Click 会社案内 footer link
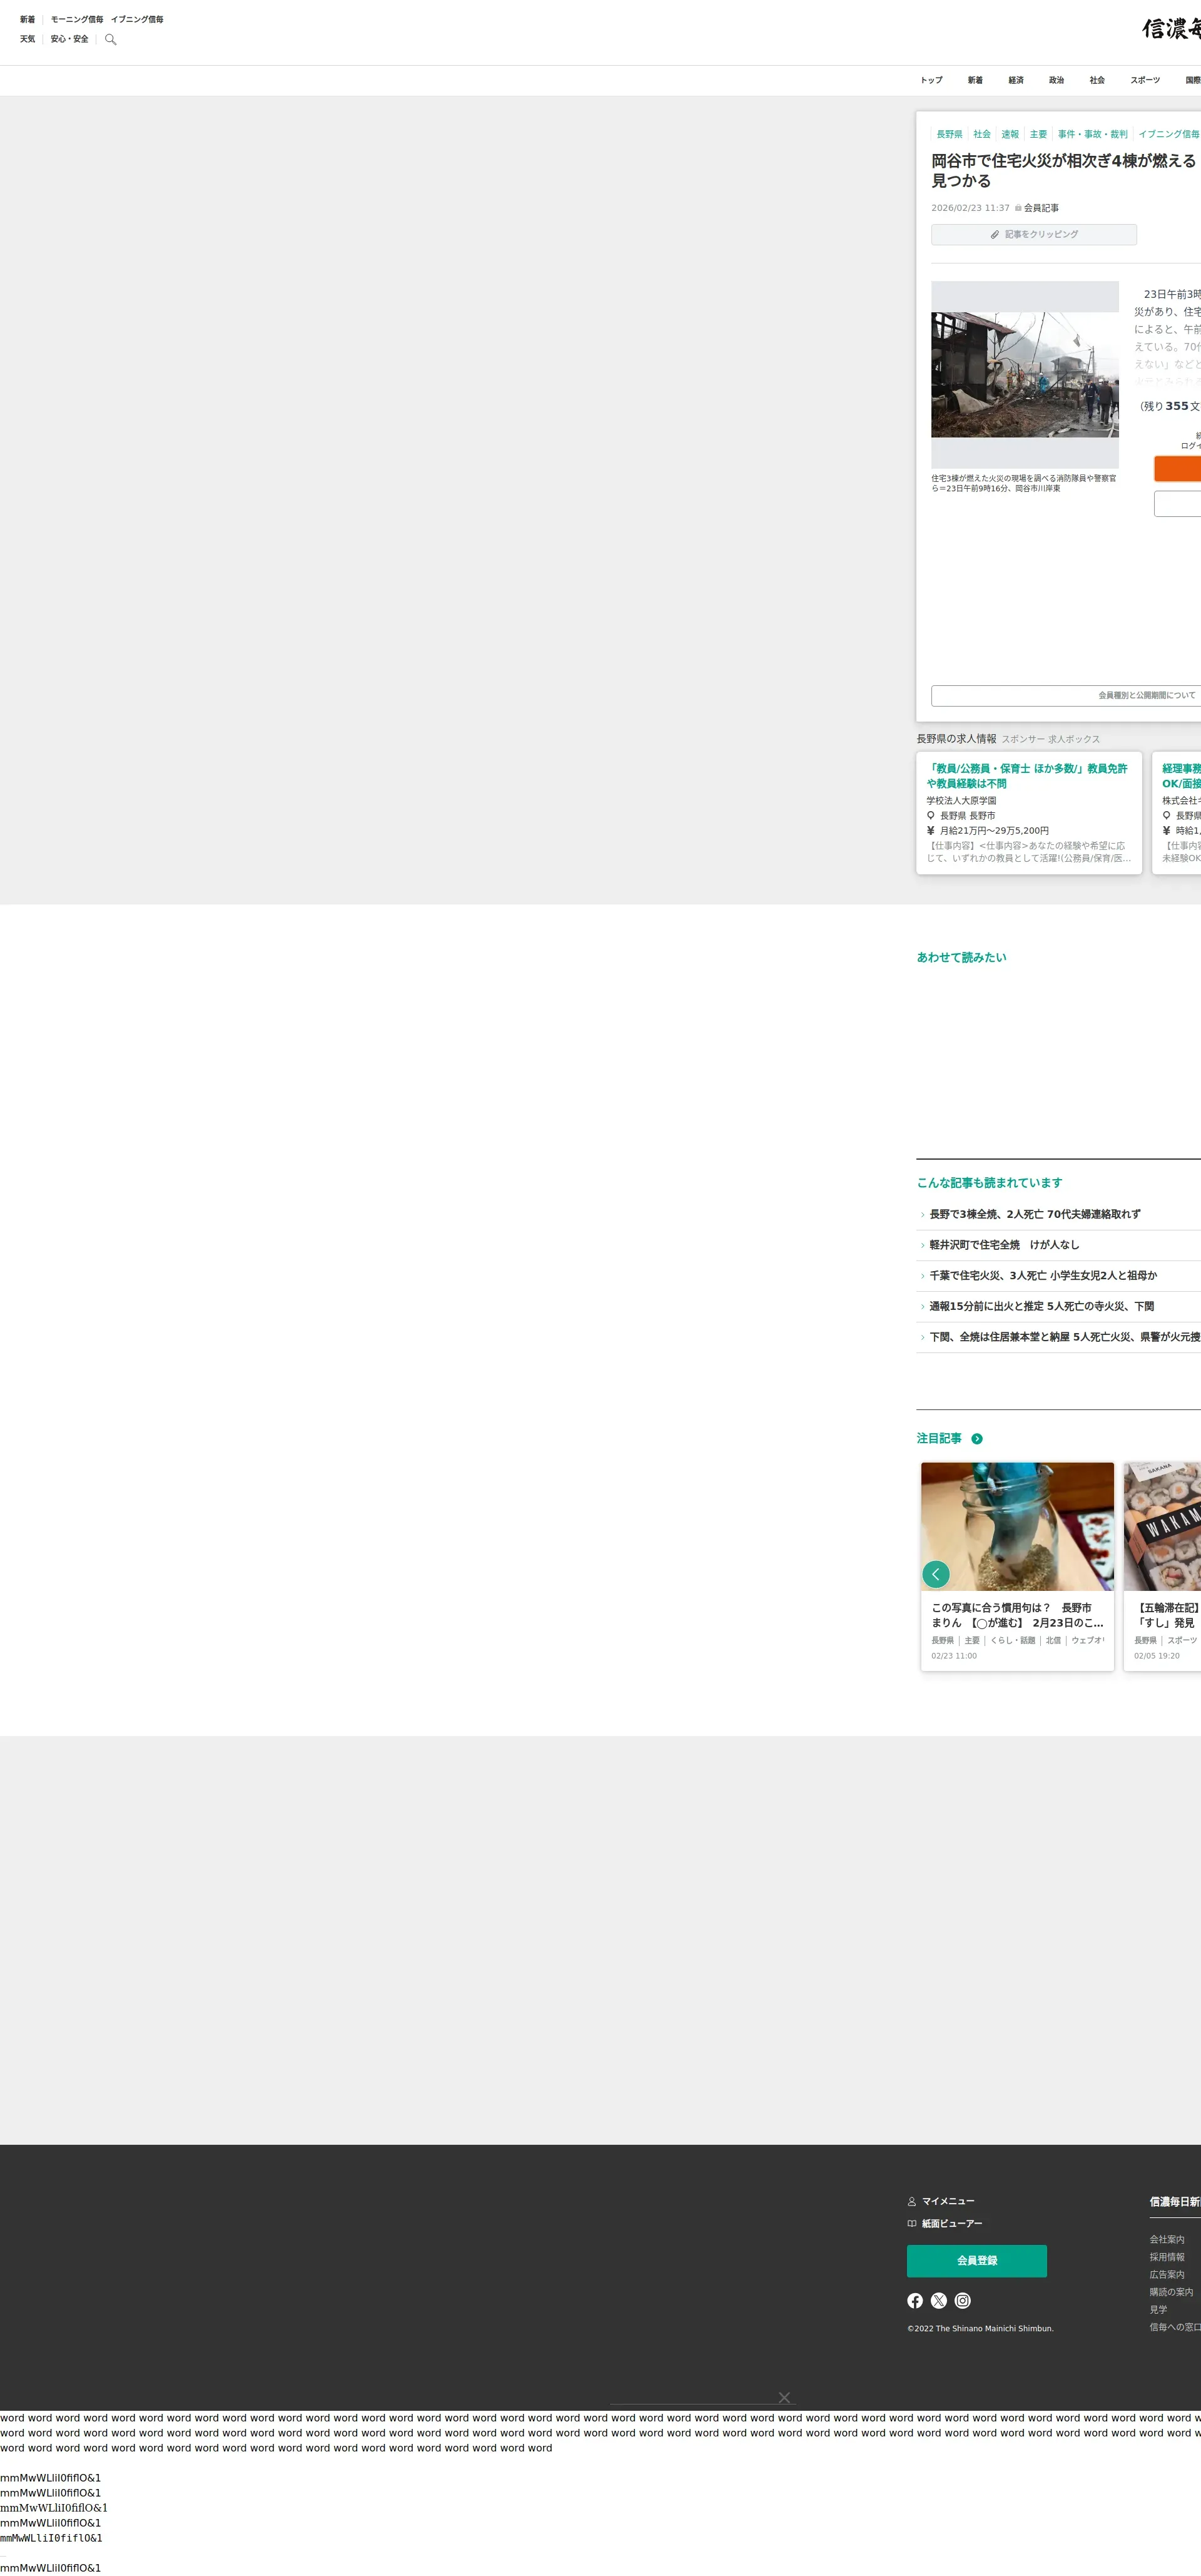Image resolution: width=1201 pixels, height=2576 pixels. pos(1166,2239)
